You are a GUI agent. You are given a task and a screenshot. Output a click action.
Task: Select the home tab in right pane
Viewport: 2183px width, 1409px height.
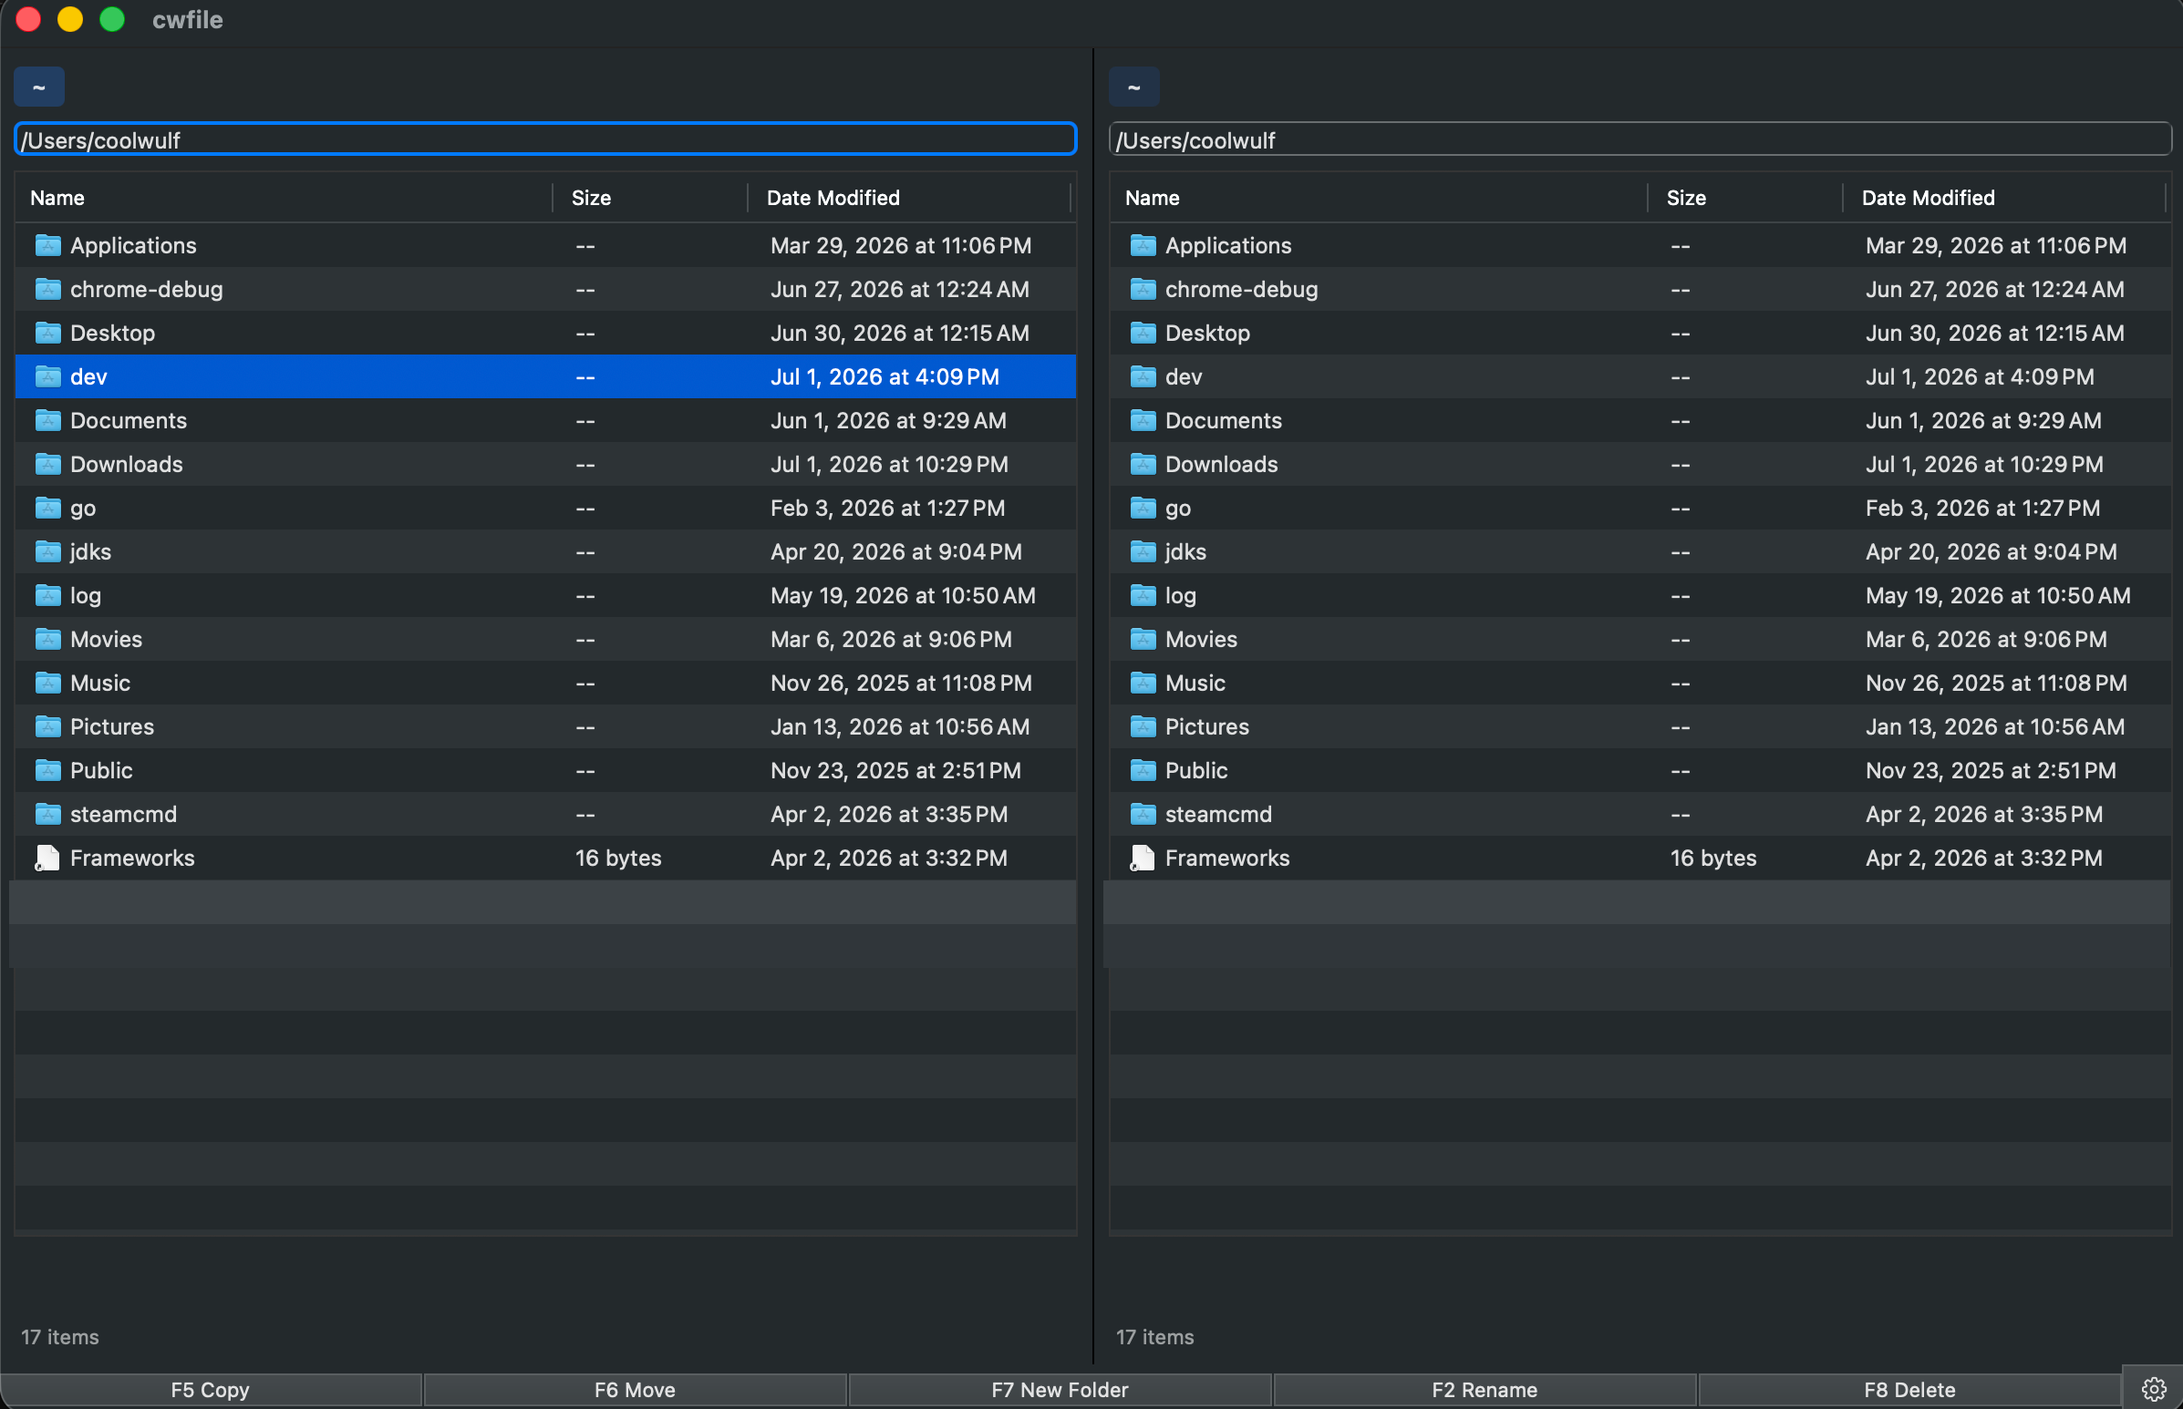[1134, 87]
